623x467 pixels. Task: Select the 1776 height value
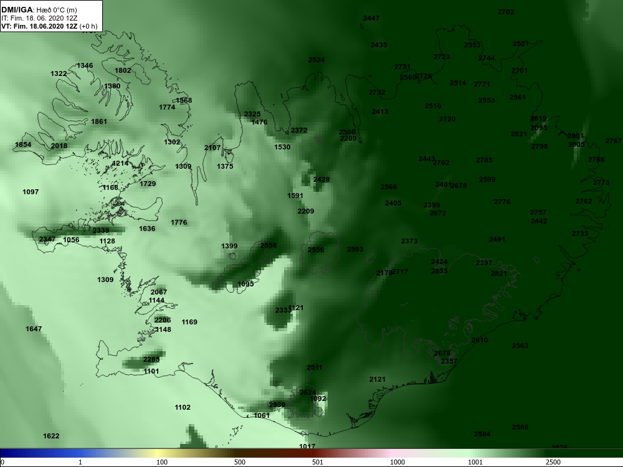coord(179,222)
